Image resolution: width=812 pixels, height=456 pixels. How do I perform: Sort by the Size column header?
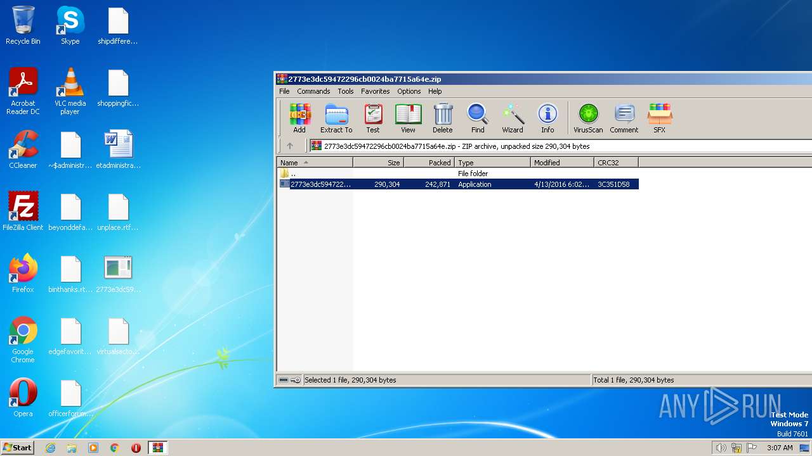click(379, 163)
